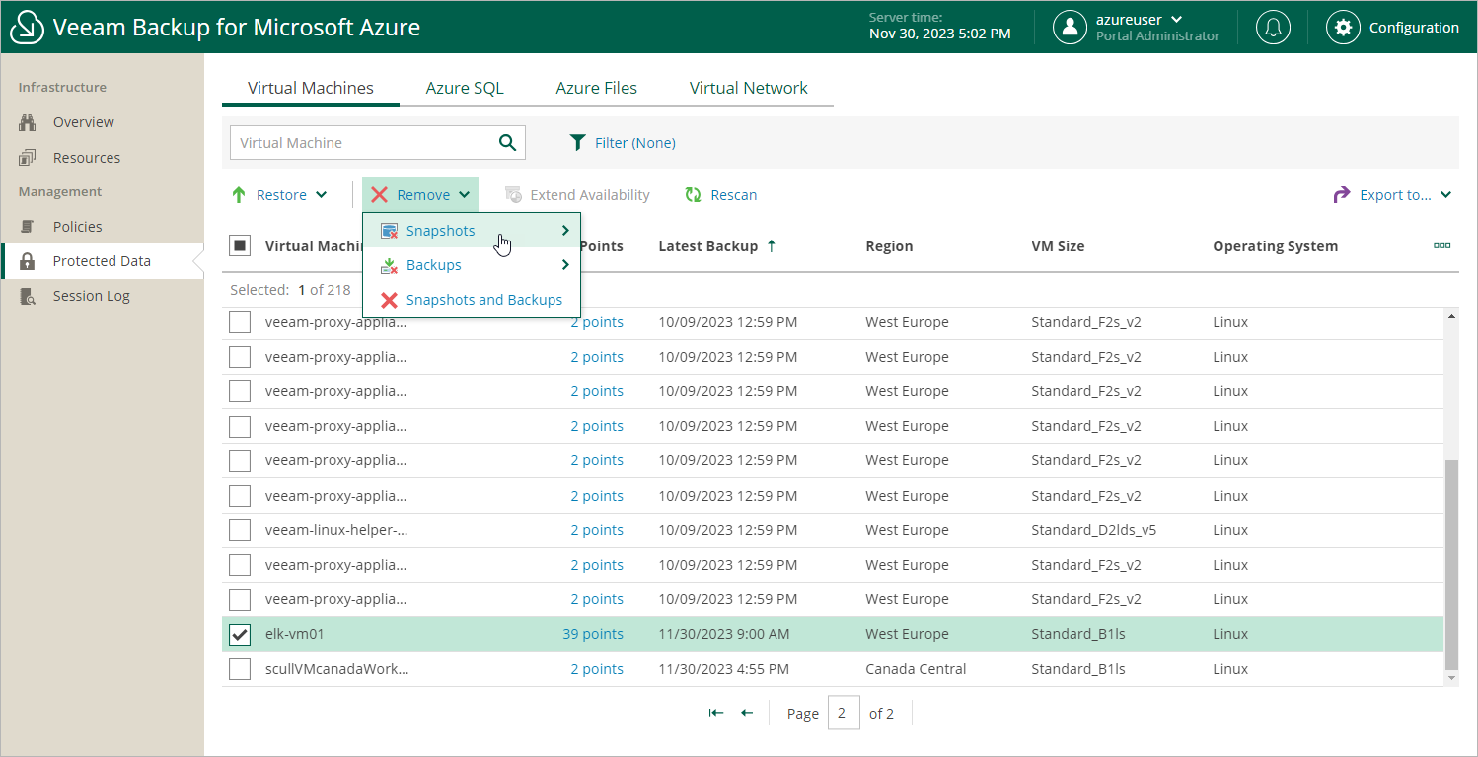Screen dimensions: 1478x757
Task: Check the veeam-linux-helper row checkbox
Action: [240, 530]
